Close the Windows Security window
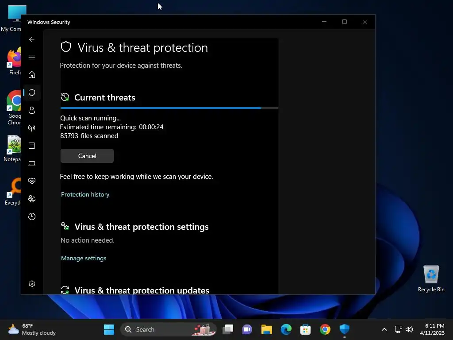The width and height of the screenshot is (453, 340). 365,22
